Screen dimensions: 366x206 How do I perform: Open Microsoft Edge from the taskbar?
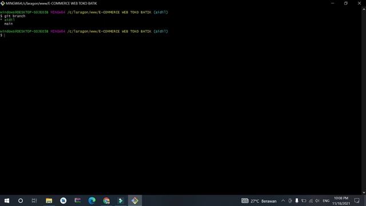[x=92, y=201]
